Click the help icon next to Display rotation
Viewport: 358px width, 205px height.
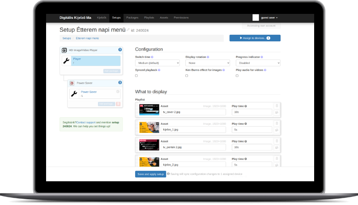tap(208, 57)
